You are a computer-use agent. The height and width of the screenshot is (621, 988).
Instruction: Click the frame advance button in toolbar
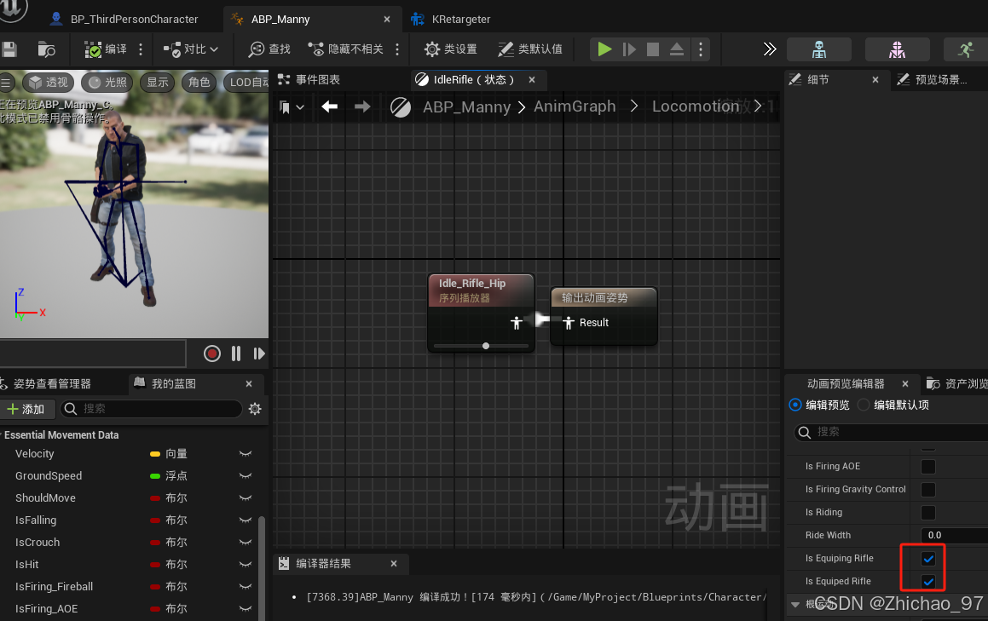pyautogui.click(x=629, y=49)
